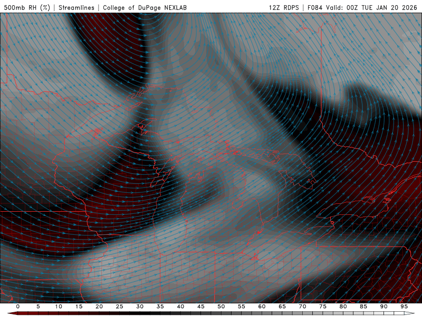This screenshot has height=316, width=422.
Task: Select the "50" scale value
Action: [x=221, y=307]
